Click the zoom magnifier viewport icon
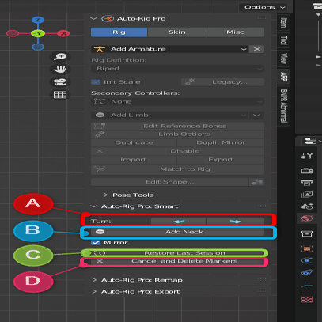Viewport: 322px width, 322px height. [60, 56]
